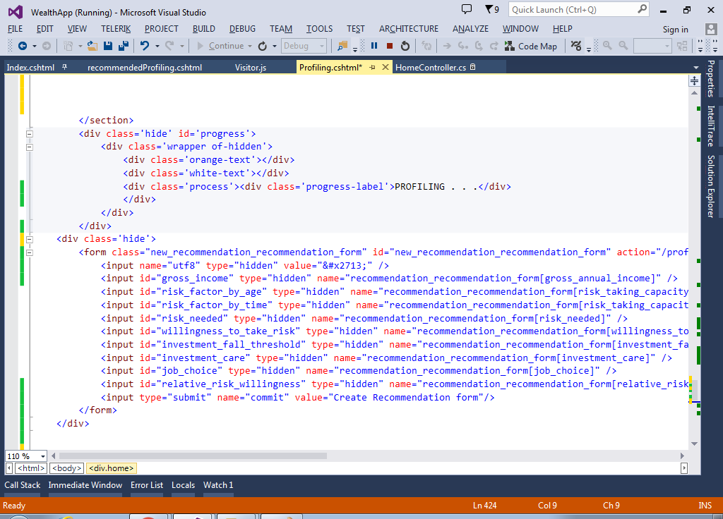Collapse the div class='hide' block
The width and height of the screenshot is (723, 519).
click(x=30, y=240)
